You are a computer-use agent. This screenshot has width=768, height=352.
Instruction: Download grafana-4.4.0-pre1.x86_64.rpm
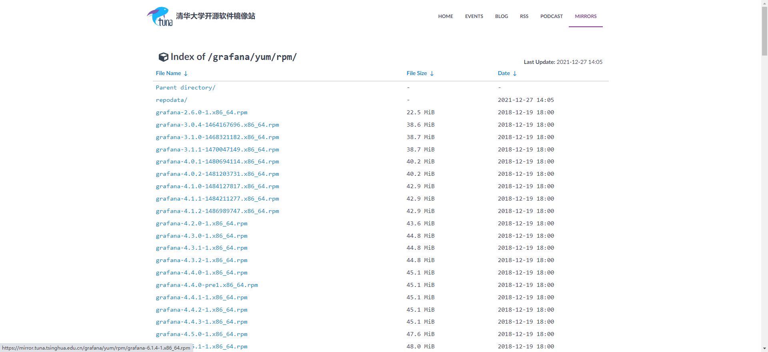(207, 285)
